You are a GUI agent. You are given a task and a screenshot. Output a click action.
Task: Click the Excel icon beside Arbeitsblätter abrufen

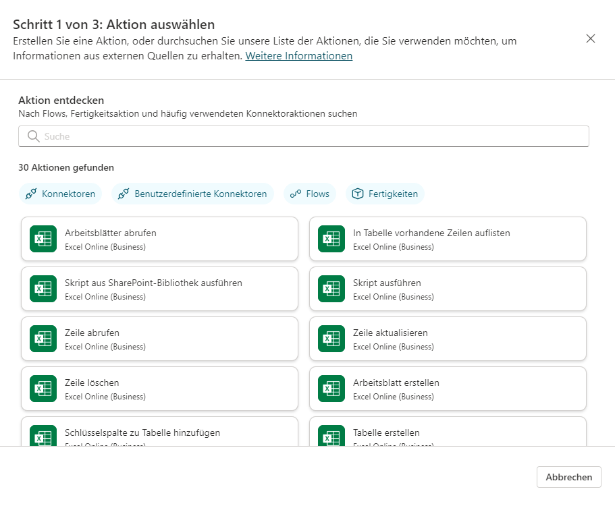tap(43, 239)
